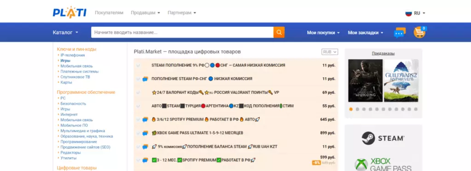This screenshot has width=471, height=171.
Task: Click chat icon beside ПОПОЛНЕНИЕ STEAM РФ-СНГ
Action: 145,79
